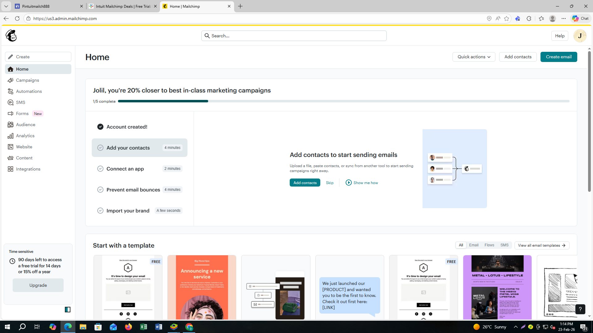Open the Automations sidebar icon
The height and width of the screenshot is (333, 593).
pyautogui.click(x=11, y=91)
